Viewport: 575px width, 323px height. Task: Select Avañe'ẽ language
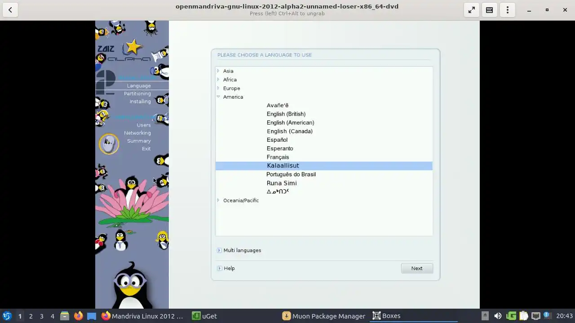278,105
